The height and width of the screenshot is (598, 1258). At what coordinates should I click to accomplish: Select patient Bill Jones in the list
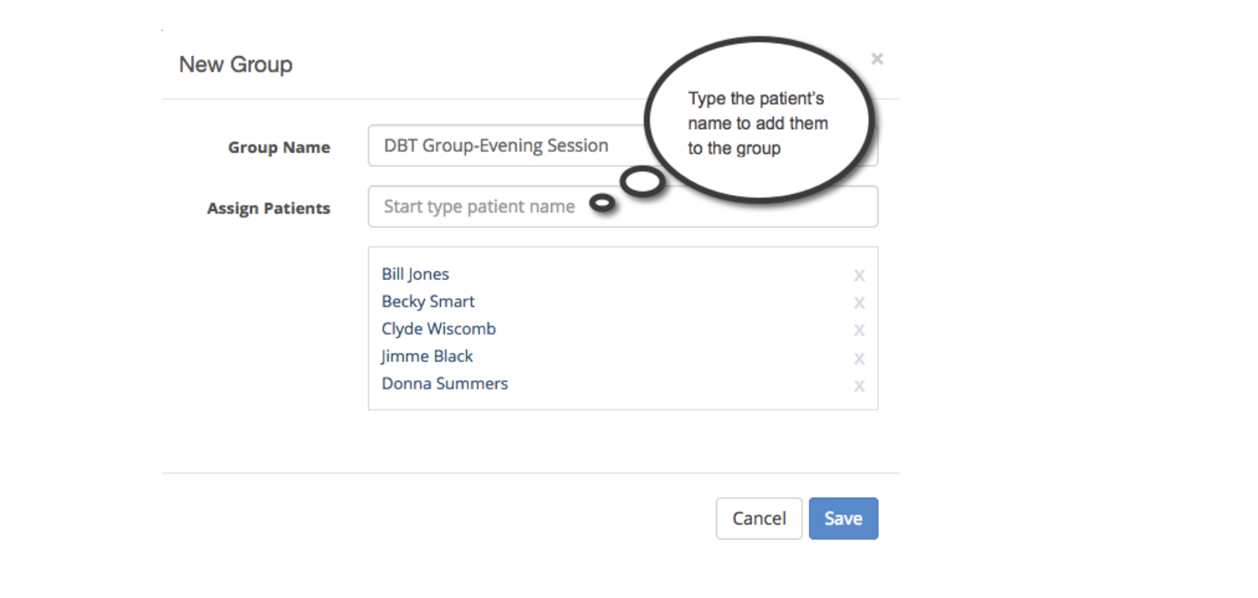coord(415,274)
